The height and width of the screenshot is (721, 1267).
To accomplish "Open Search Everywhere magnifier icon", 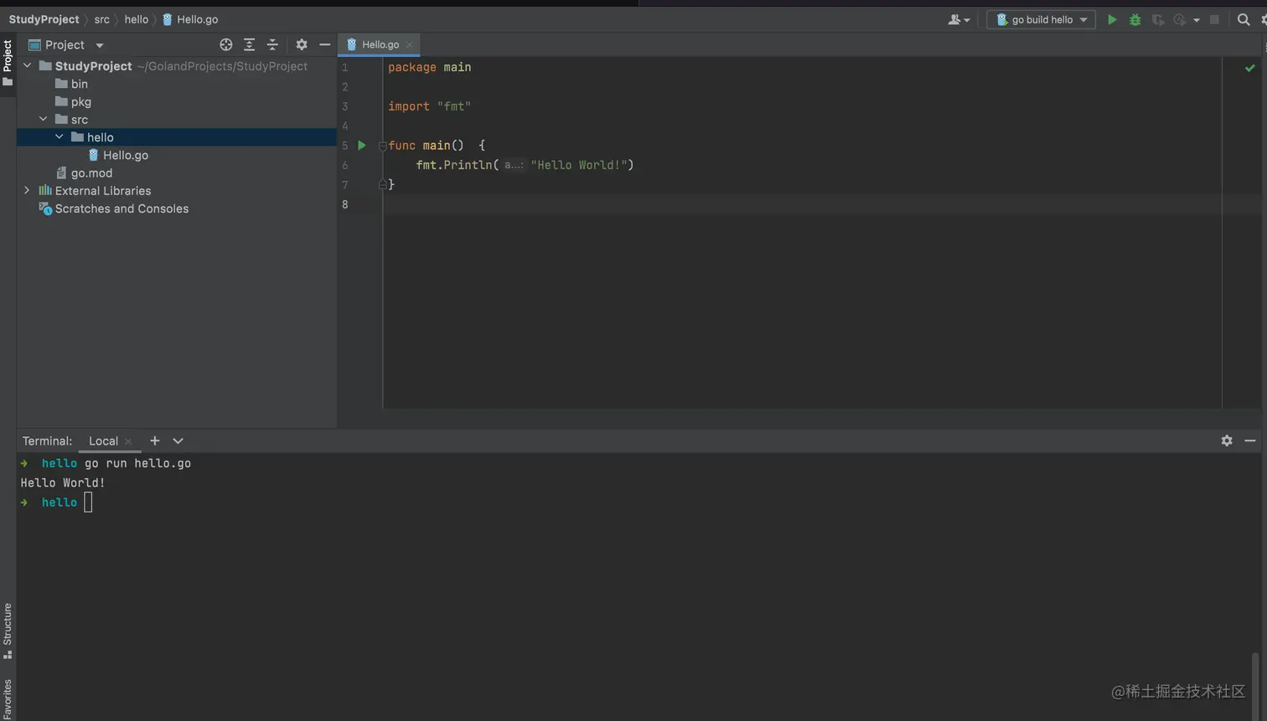I will click(1244, 19).
